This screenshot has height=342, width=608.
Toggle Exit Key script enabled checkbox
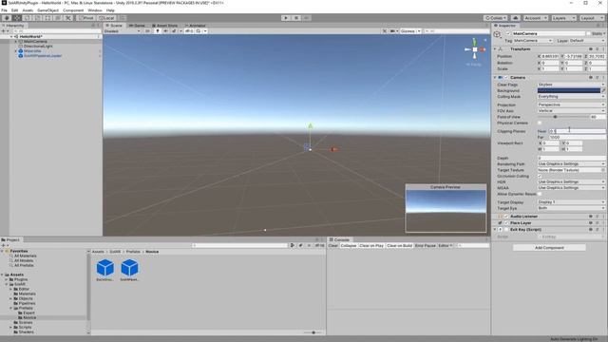506,230
